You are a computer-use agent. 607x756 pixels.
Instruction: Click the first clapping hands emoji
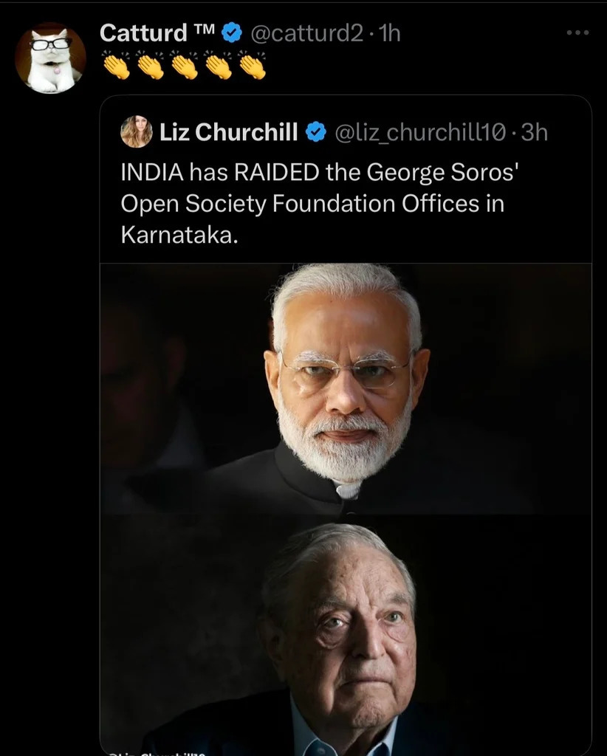click(x=115, y=66)
